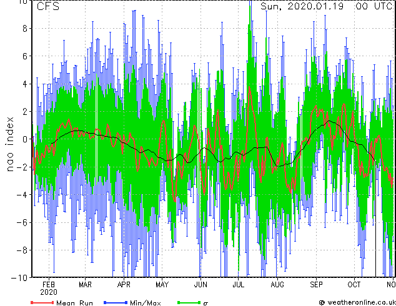Image resolution: width=396 pixels, height=306 pixels.
Task: Click the green sigma legend line
Action: pos(189,302)
